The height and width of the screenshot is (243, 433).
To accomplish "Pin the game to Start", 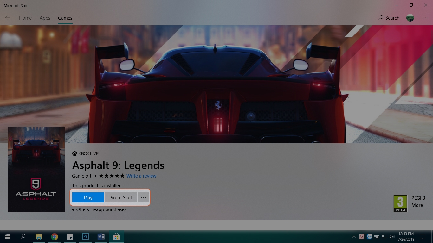I will coord(121,197).
